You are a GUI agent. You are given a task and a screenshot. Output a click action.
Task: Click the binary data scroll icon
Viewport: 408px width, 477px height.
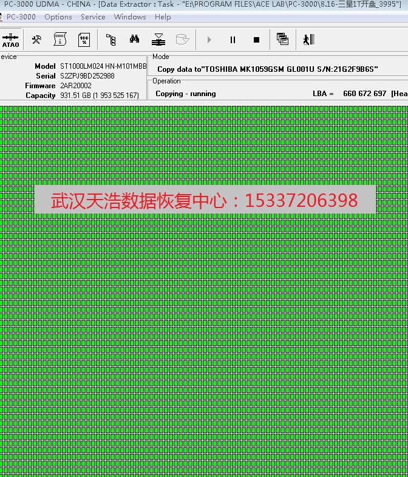60,40
